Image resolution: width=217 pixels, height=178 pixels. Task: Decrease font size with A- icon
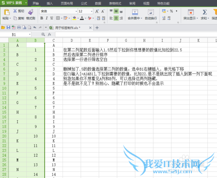pyautogui.click(x=103, y=11)
